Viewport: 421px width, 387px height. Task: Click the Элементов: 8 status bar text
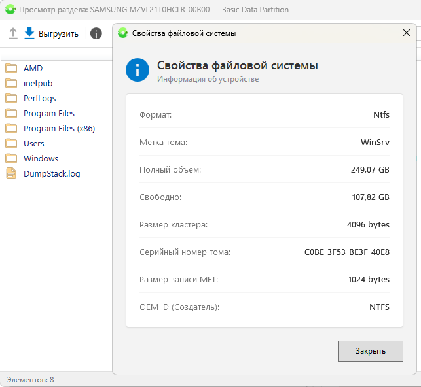[30, 380]
